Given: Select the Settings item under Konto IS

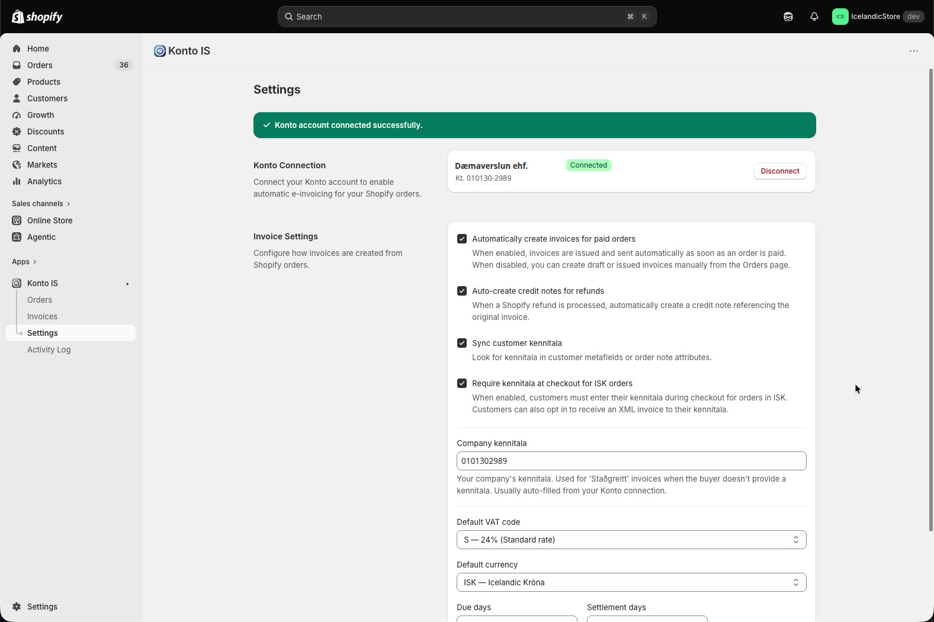Looking at the screenshot, I should click(x=70, y=333).
